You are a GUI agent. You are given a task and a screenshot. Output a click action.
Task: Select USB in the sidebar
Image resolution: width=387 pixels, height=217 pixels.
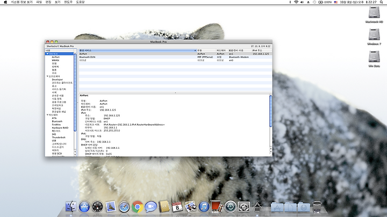54,141
